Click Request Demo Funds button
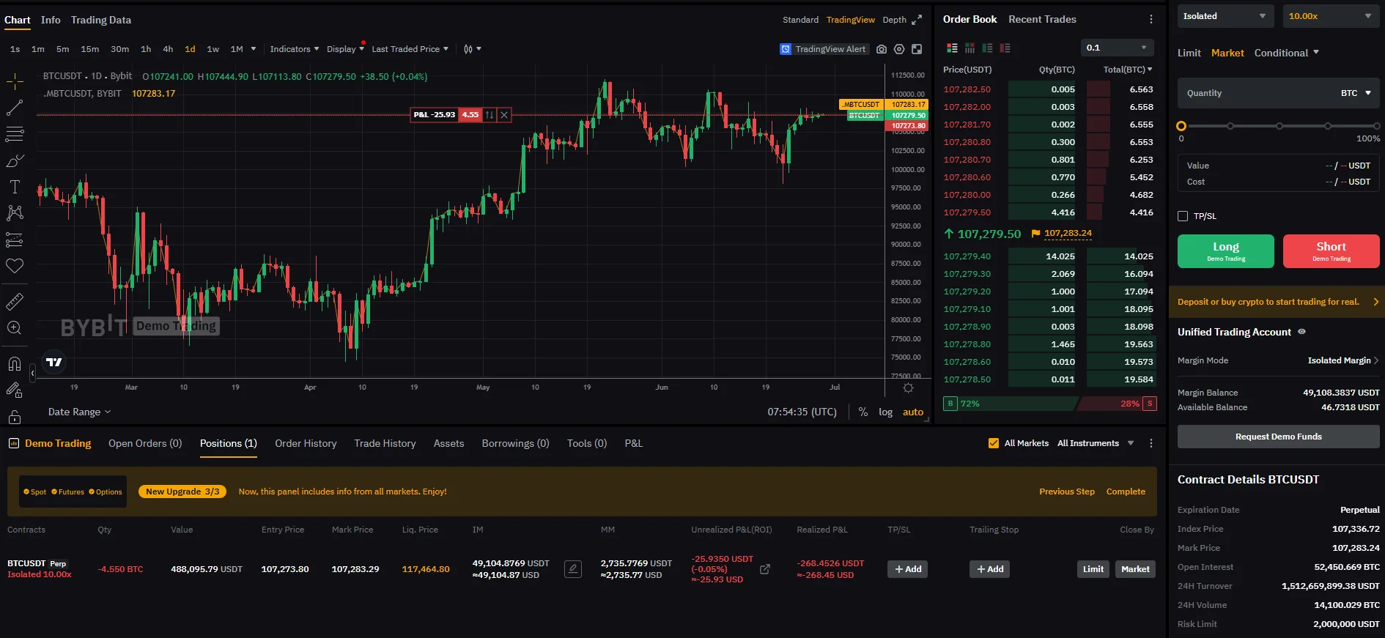This screenshot has height=638, width=1385. click(1279, 437)
